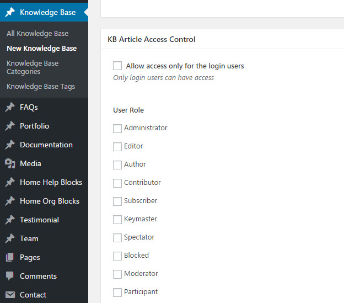
Task: Navigate to Home Help Blocks
Action: 51,183
